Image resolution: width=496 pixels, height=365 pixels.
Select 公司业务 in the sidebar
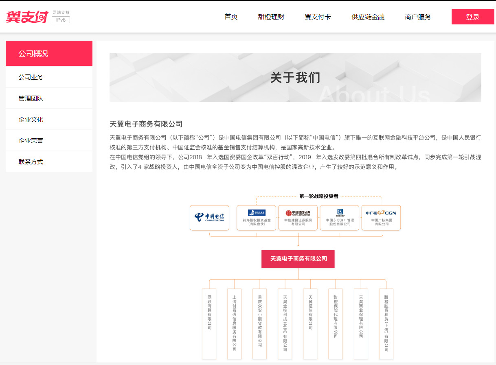click(49, 77)
